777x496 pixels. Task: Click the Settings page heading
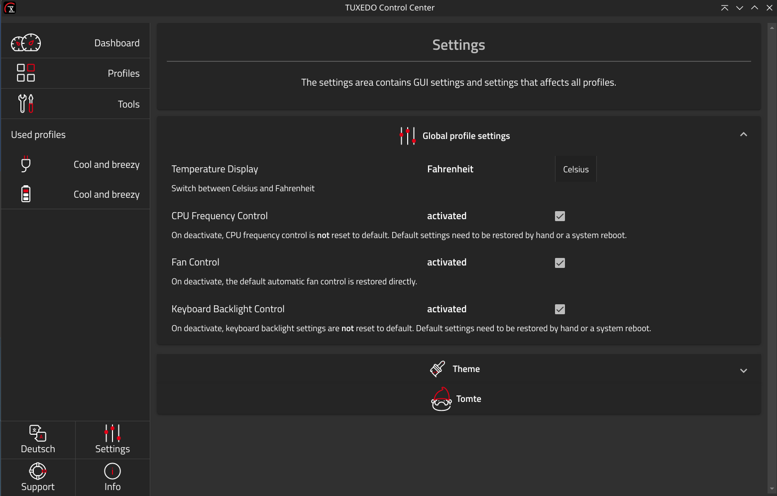tap(458, 45)
